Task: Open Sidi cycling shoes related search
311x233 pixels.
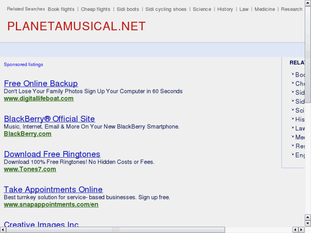Action: coord(166,9)
